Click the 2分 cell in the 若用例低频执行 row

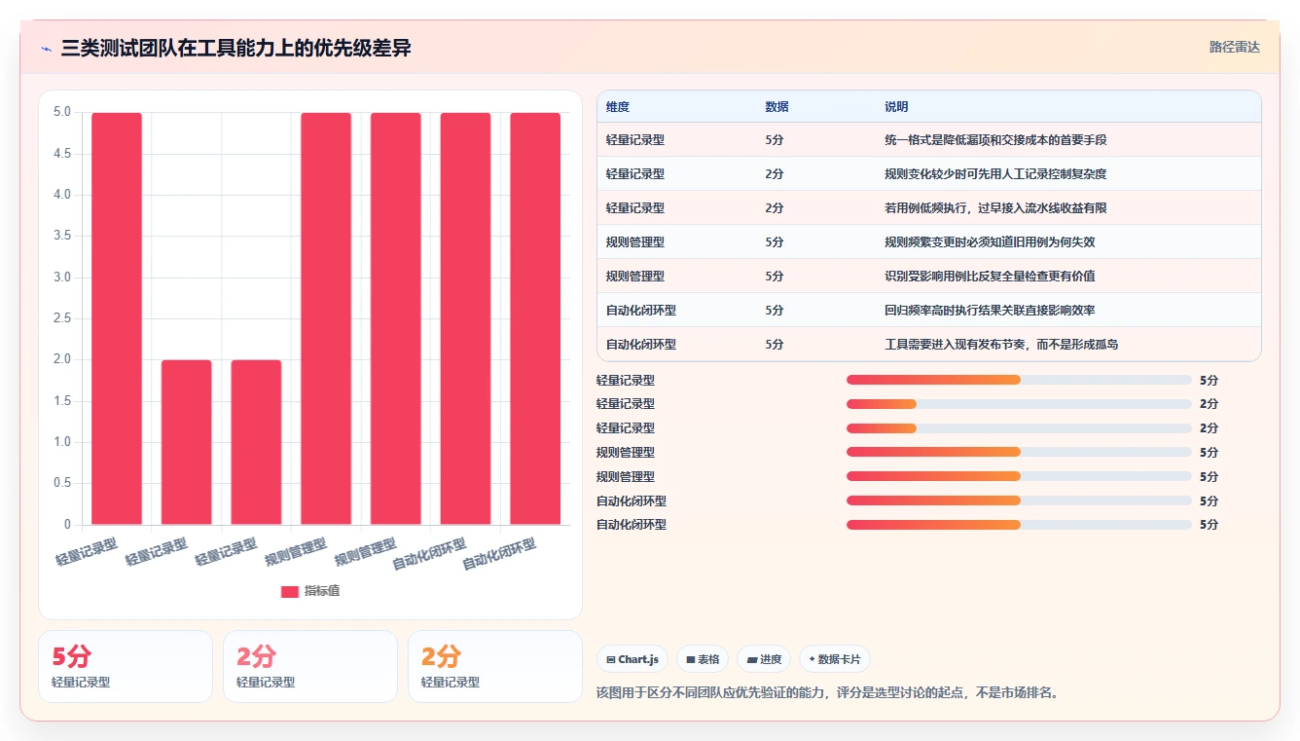[775, 208]
